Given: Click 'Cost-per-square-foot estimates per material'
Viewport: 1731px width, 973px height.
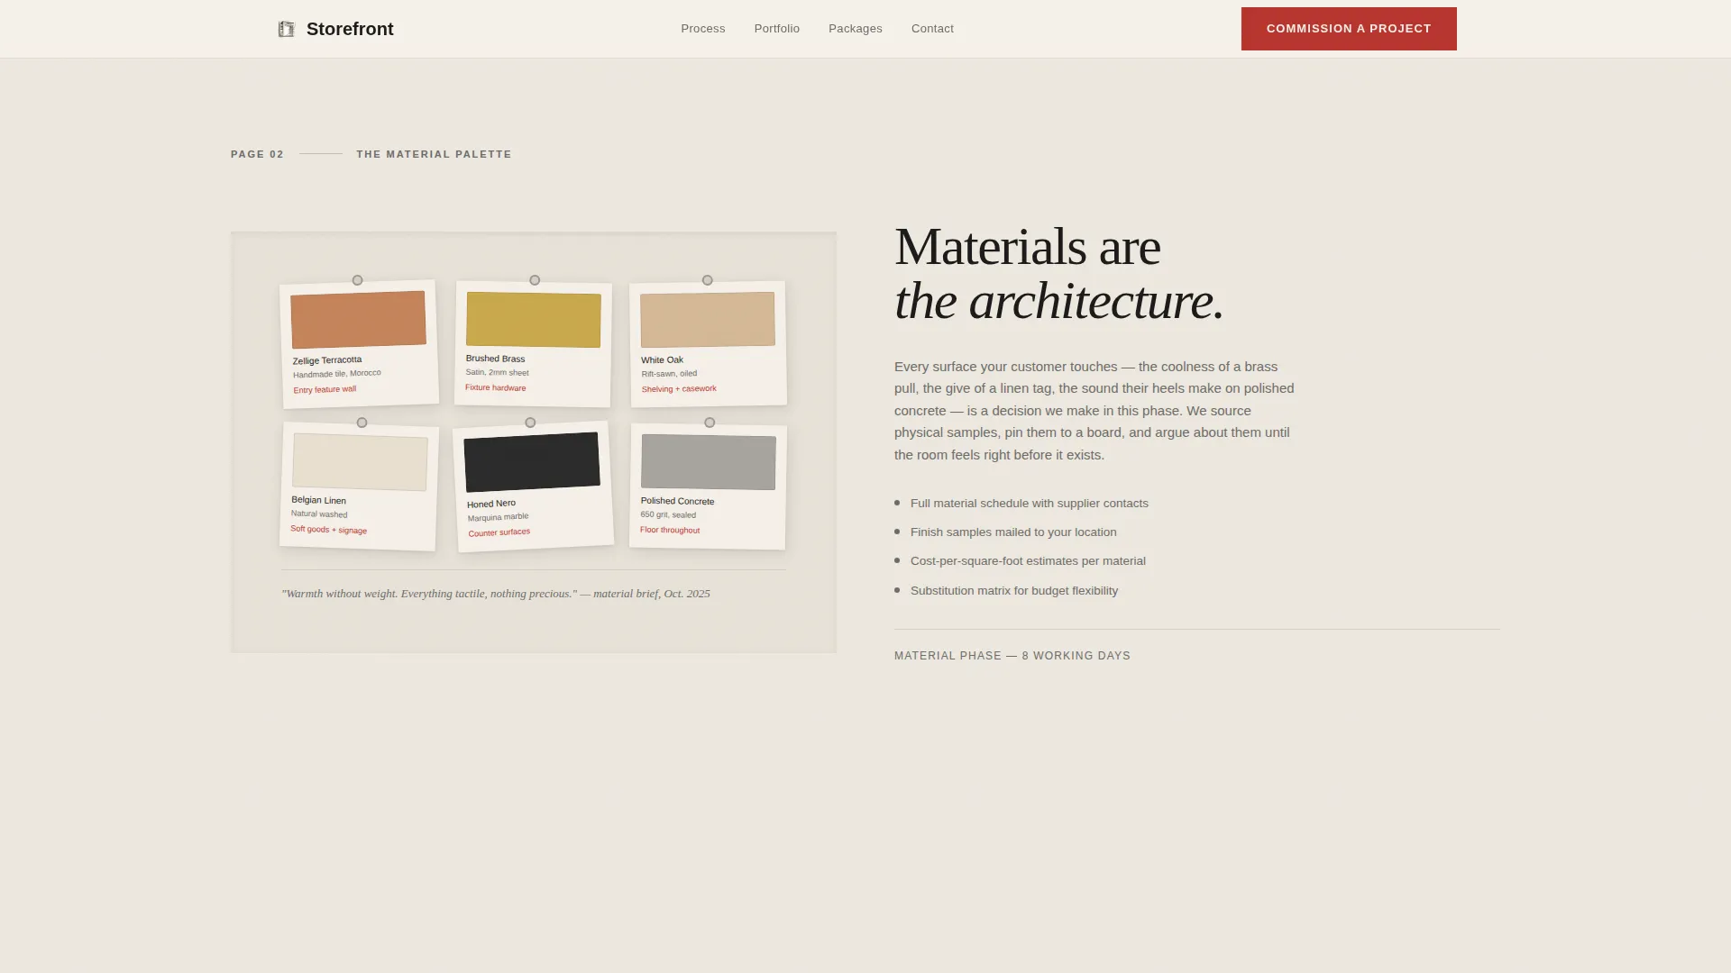Looking at the screenshot, I should 1028,561.
